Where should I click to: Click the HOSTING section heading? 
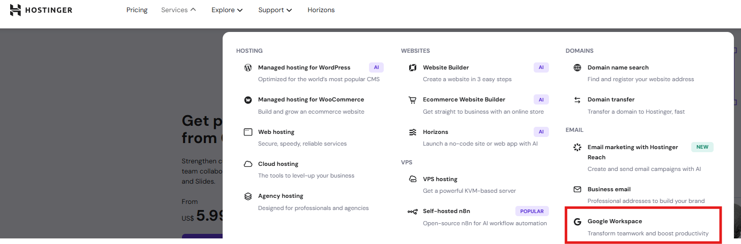(x=250, y=51)
